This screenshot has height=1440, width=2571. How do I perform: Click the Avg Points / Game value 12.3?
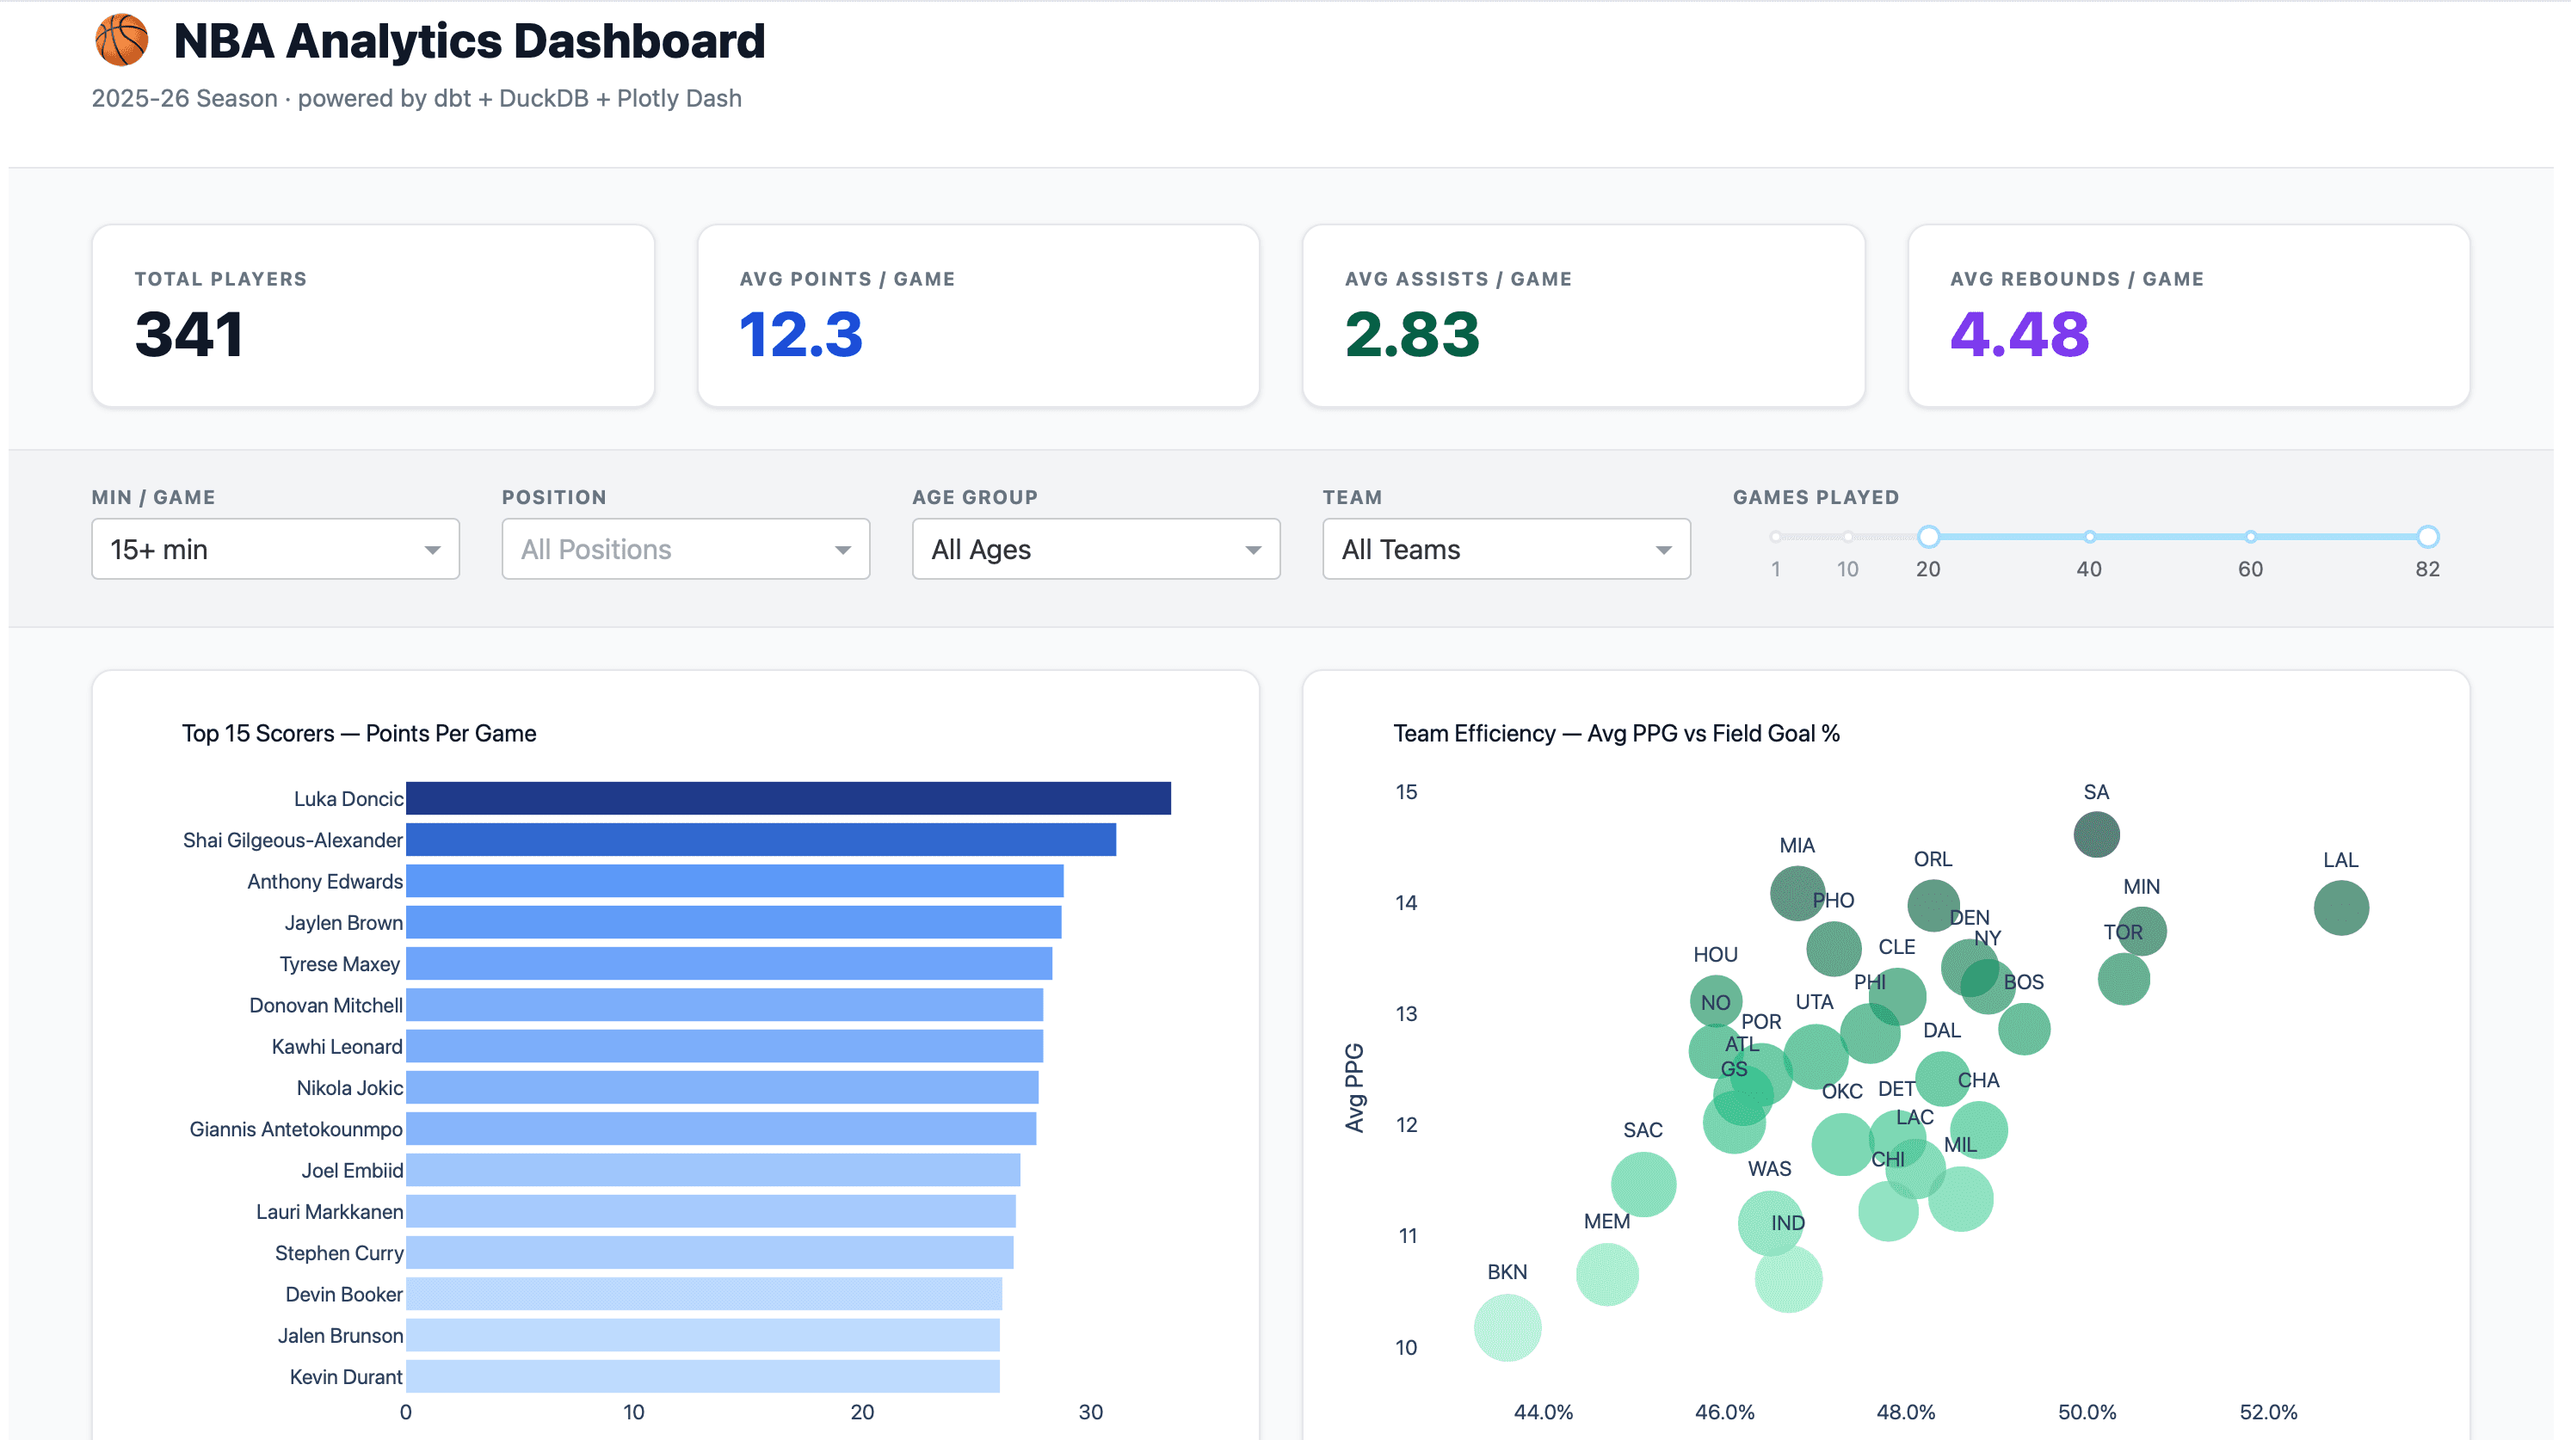(800, 335)
